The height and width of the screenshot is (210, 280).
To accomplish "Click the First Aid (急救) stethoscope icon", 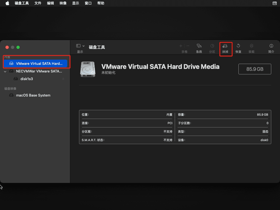I will 199,46.
